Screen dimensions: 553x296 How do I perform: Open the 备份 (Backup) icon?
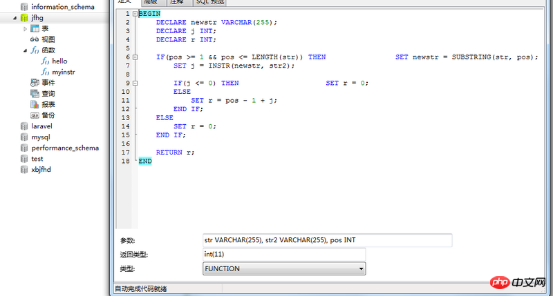[35, 115]
